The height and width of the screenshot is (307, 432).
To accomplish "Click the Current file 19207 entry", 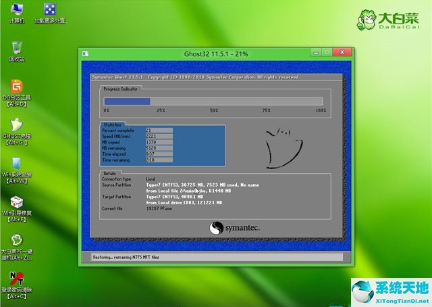I will pos(159,209).
